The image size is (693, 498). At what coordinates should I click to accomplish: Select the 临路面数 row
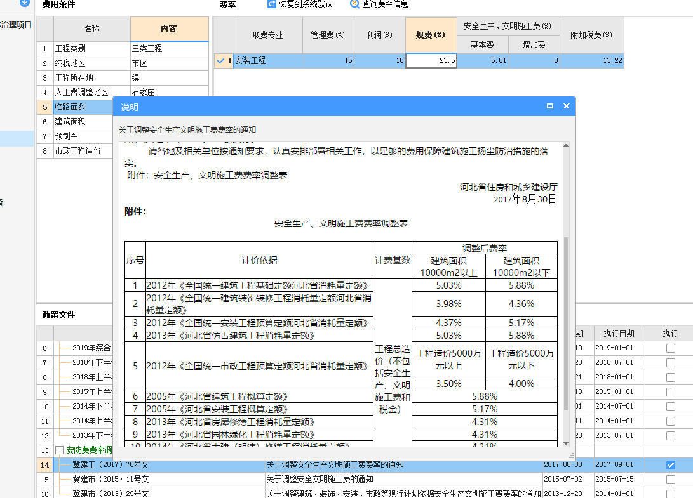[75, 107]
